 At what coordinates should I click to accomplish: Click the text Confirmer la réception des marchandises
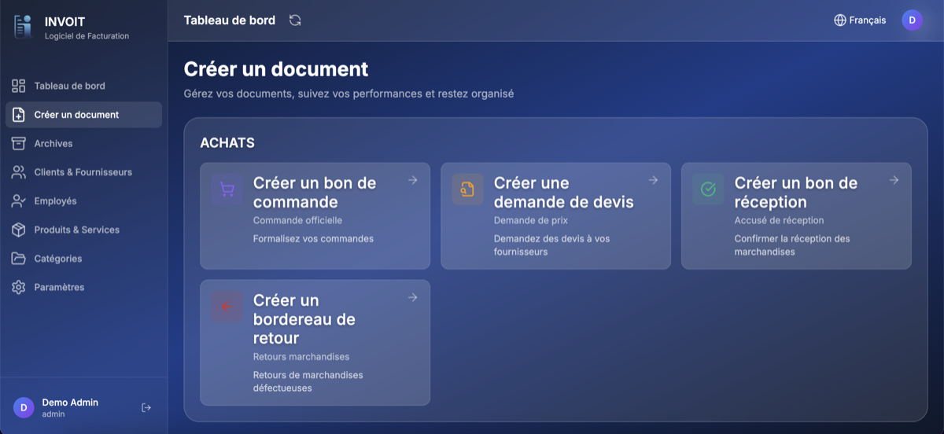click(x=792, y=245)
